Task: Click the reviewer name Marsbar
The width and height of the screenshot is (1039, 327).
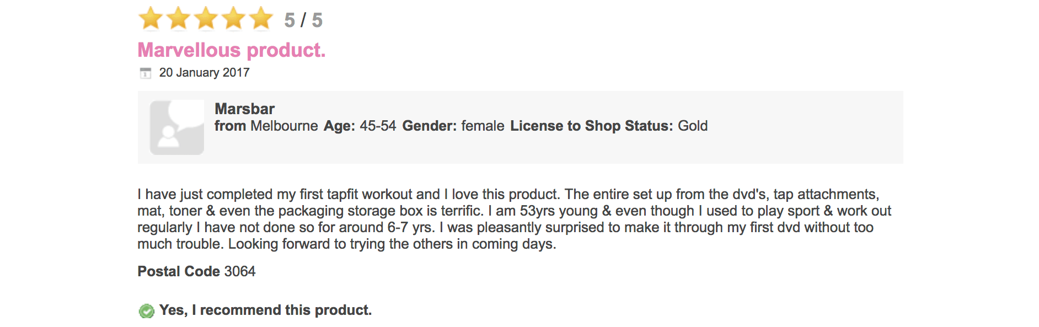Action: point(244,109)
